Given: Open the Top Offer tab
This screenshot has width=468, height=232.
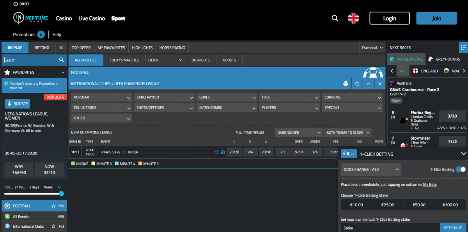Looking at the screenshot, I should pyautogui.click(x=82, y=48).
